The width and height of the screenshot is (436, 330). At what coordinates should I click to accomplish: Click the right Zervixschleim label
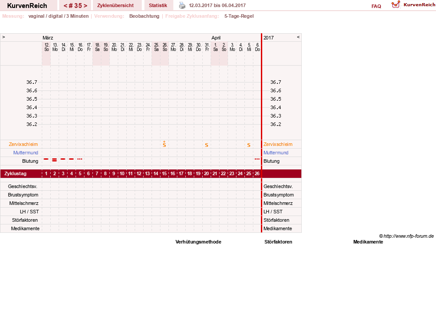tap(278, 144)
